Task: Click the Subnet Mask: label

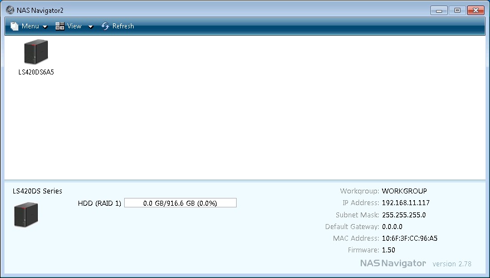Action: pos(357,215)
